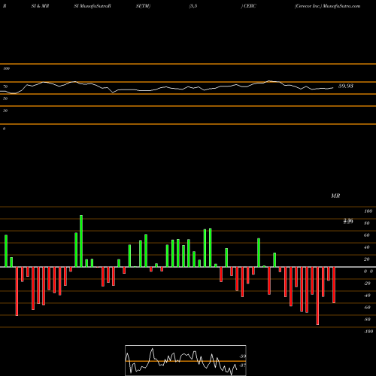This screenshot has width=376, height=376.
Task: Click the -20 label on MR axis
Action: pos(367,284)
